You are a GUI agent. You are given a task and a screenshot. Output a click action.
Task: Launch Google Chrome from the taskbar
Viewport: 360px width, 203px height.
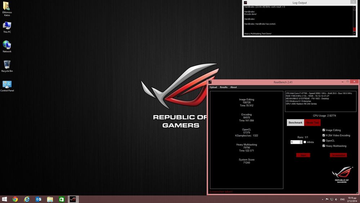[15, 199]
